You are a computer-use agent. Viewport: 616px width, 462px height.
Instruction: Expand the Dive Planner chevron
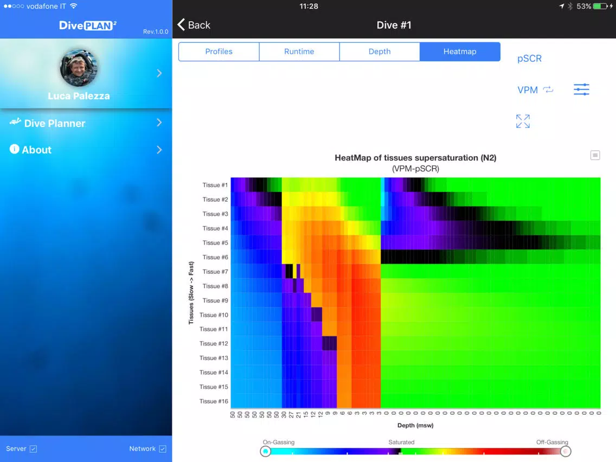point(159,123)
